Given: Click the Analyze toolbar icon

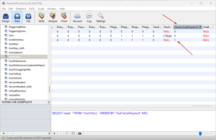Looking at the screenshot, I should point(53,18).
